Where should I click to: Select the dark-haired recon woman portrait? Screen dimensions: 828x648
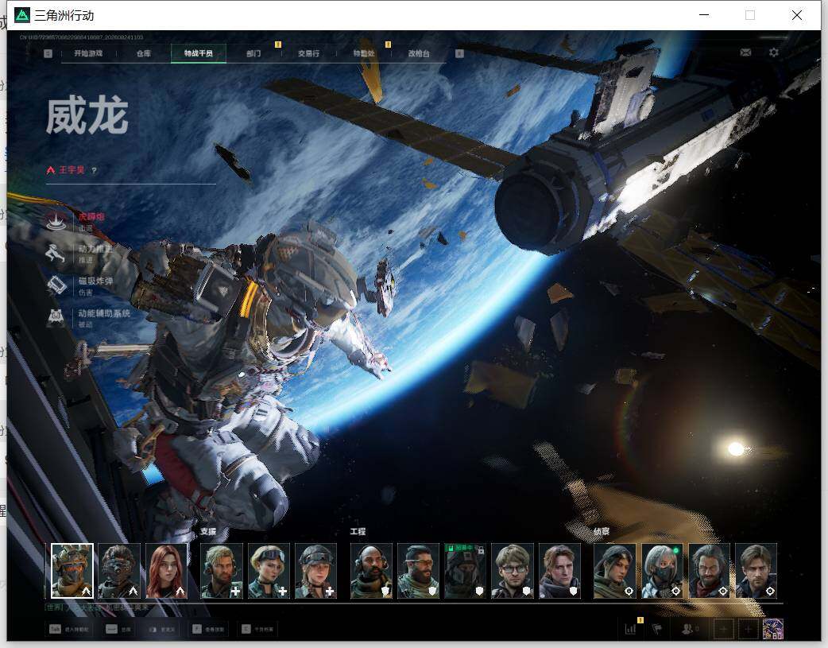pyautogui.click(x=615, y=571)
